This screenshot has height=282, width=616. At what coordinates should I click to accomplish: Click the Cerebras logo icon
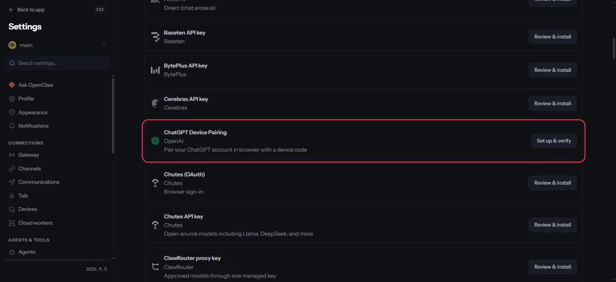(x=155, y=103)
